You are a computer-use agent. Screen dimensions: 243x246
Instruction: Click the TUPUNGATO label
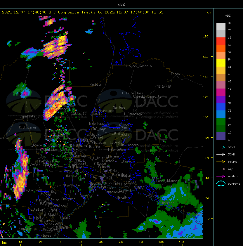(47, 203)
